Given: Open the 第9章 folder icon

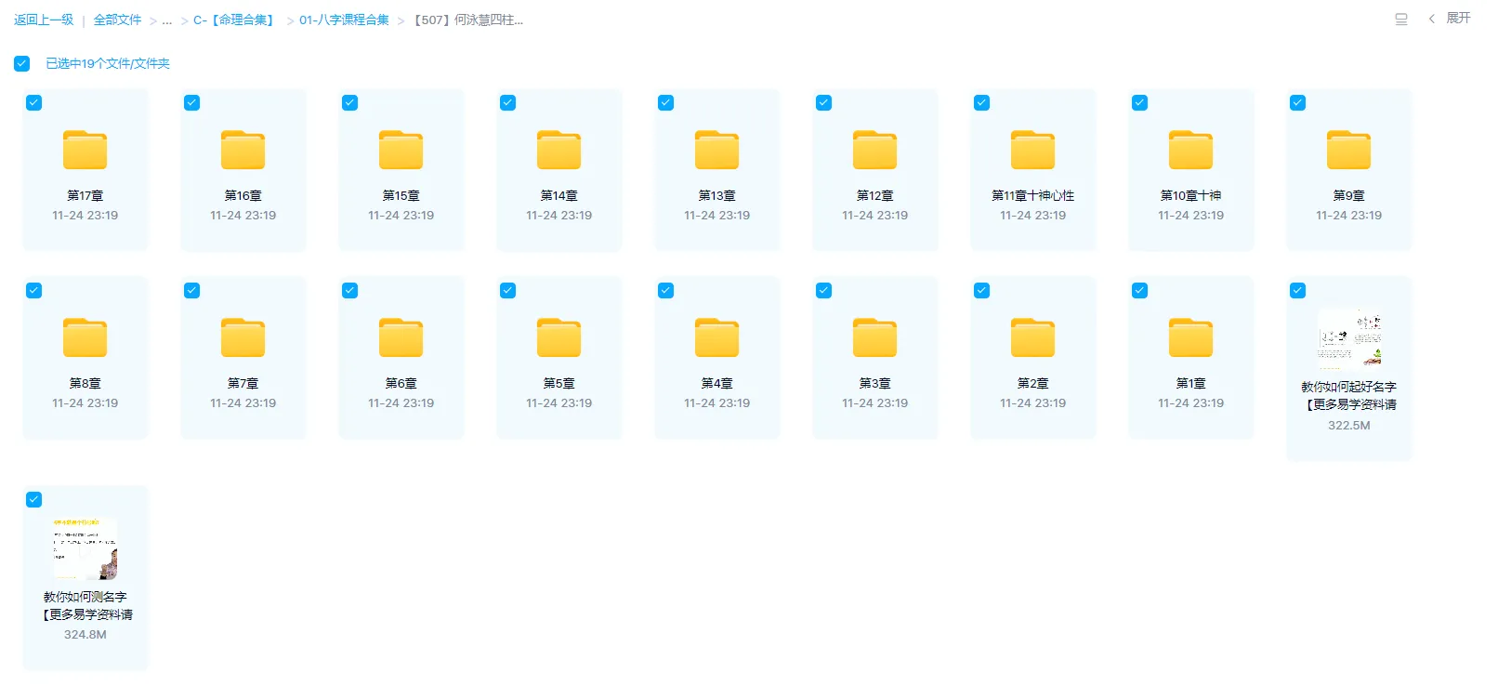Looking at the screenshot, I should (1348, 151).
